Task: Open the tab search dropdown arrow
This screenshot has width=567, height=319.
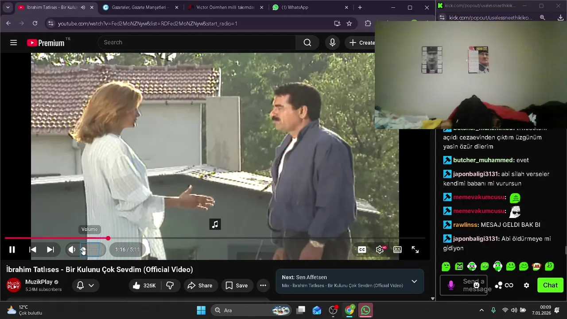Action: (x=8, y=8)
